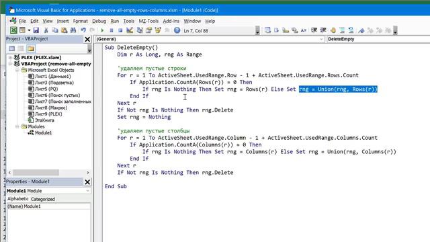Click the Project panel scroll left arrow
This screenshot has width=430, height=242.
pos(10,172)
